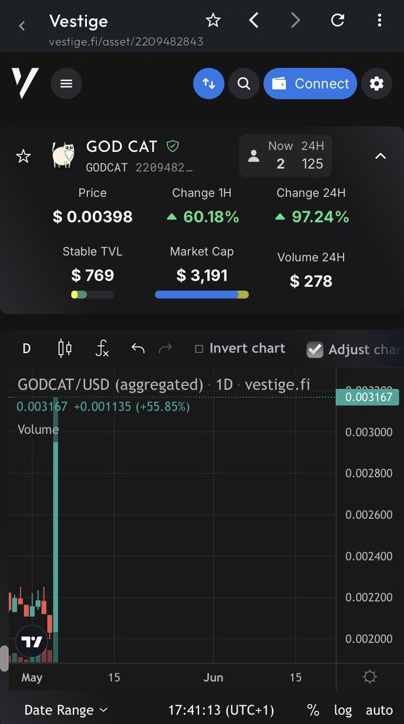404x724 pixels.
Task: Open Date Range dropdown
Action: click(x=66, y=710)
